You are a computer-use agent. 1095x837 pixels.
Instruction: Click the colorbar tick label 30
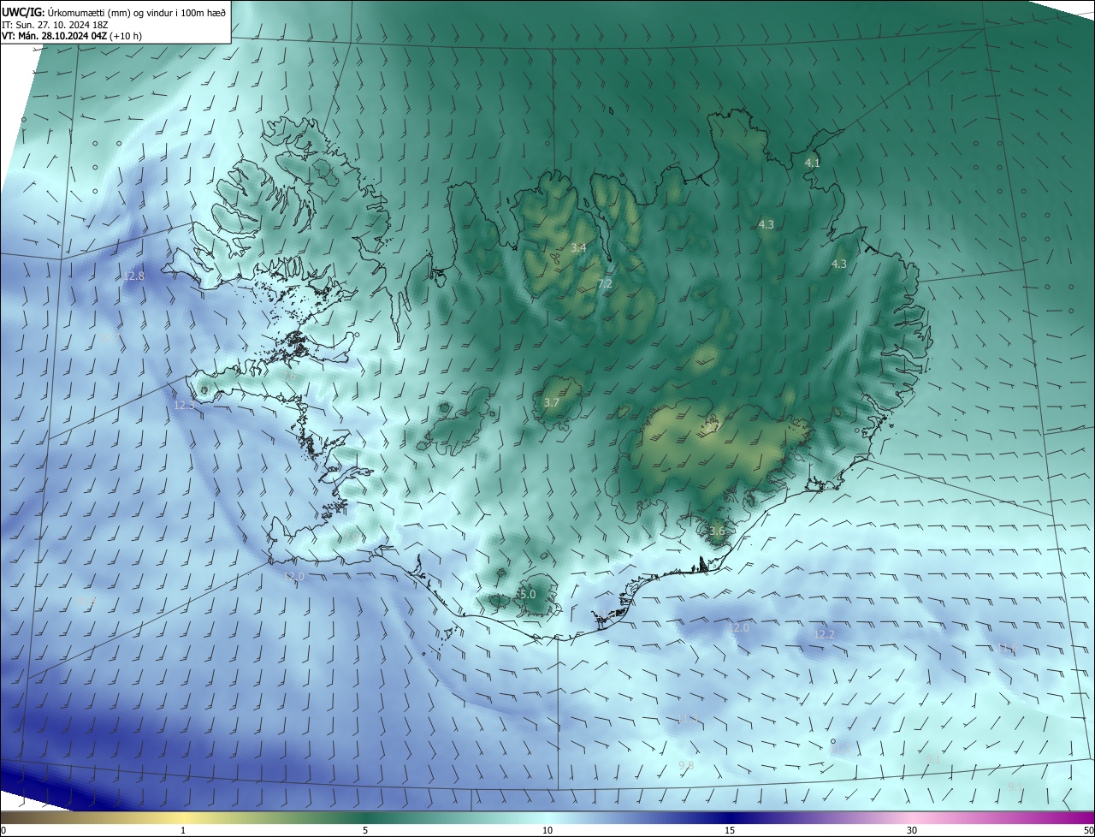[912, 830]
